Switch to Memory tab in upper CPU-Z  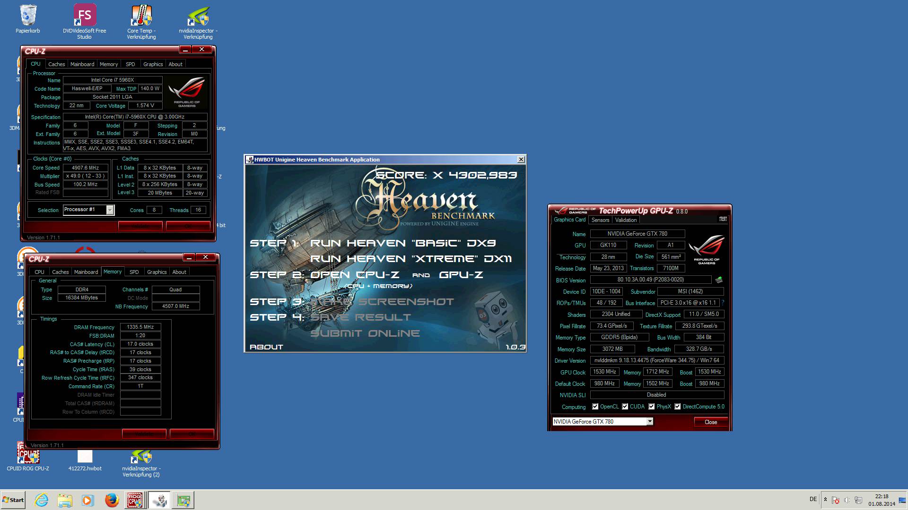click(x=109, y=64)
